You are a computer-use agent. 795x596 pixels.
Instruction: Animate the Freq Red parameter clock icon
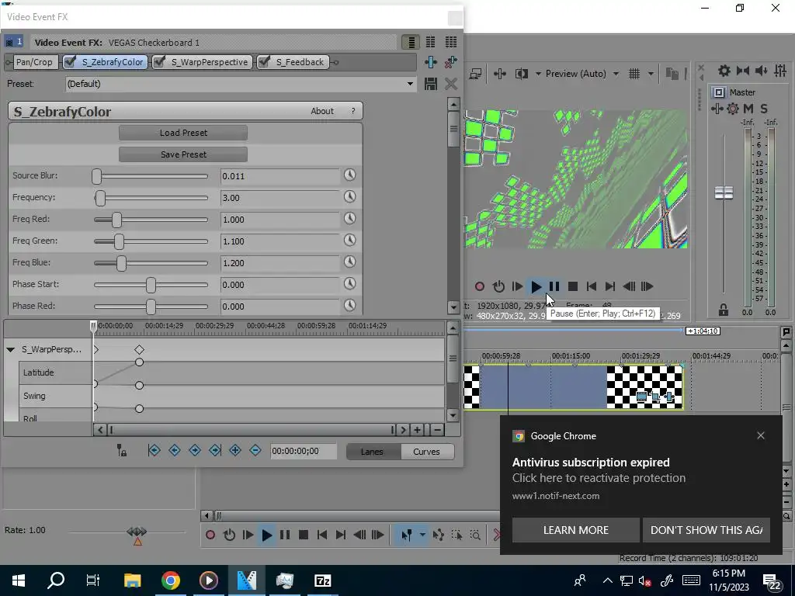click(350, 219)
